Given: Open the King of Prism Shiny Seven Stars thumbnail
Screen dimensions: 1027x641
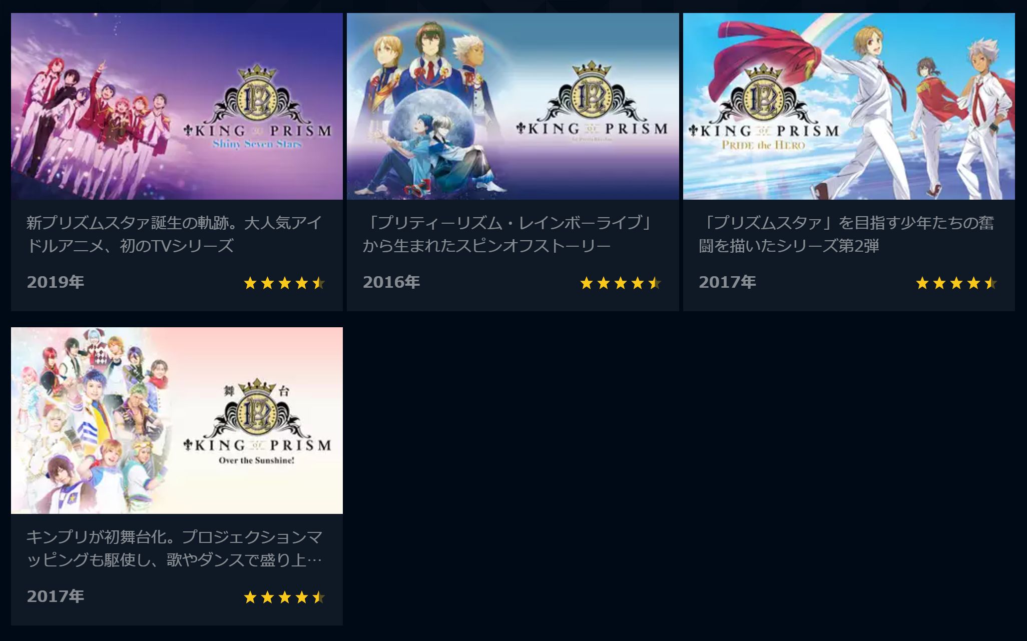Looking at the screenshot, I should 177,106.
